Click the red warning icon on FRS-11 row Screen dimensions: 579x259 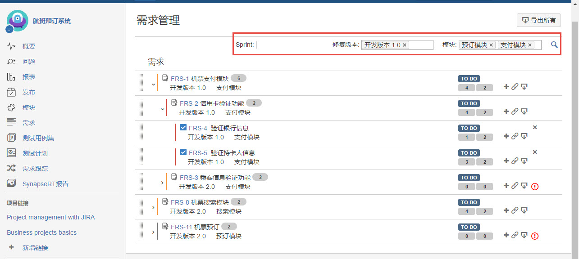click(535, 236)
